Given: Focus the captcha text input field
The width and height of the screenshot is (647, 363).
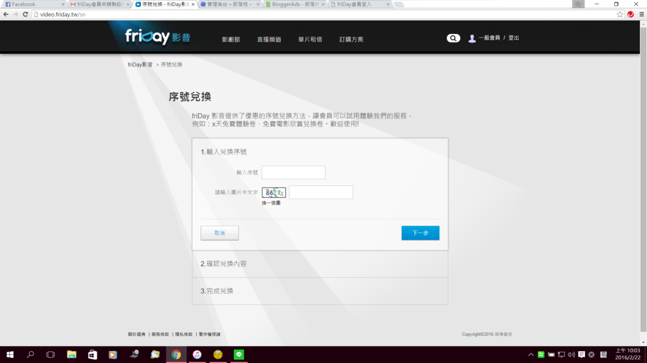Looking at the screenshot, I should pyautogui.click(x=321, y=192).
